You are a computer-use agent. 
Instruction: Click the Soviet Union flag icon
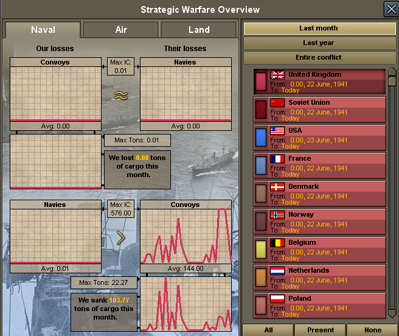point(277,103)
